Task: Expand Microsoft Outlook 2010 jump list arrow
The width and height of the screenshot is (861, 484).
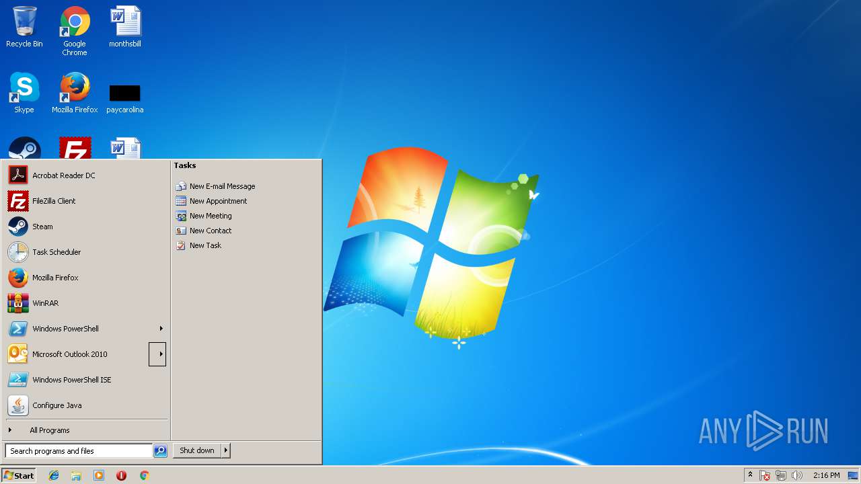Action: 157,354
